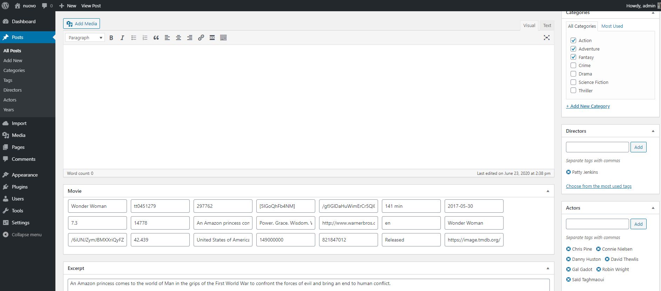Insert a numbered list
This screenshot has height=291, width=661.
click(x=145, y=38)
